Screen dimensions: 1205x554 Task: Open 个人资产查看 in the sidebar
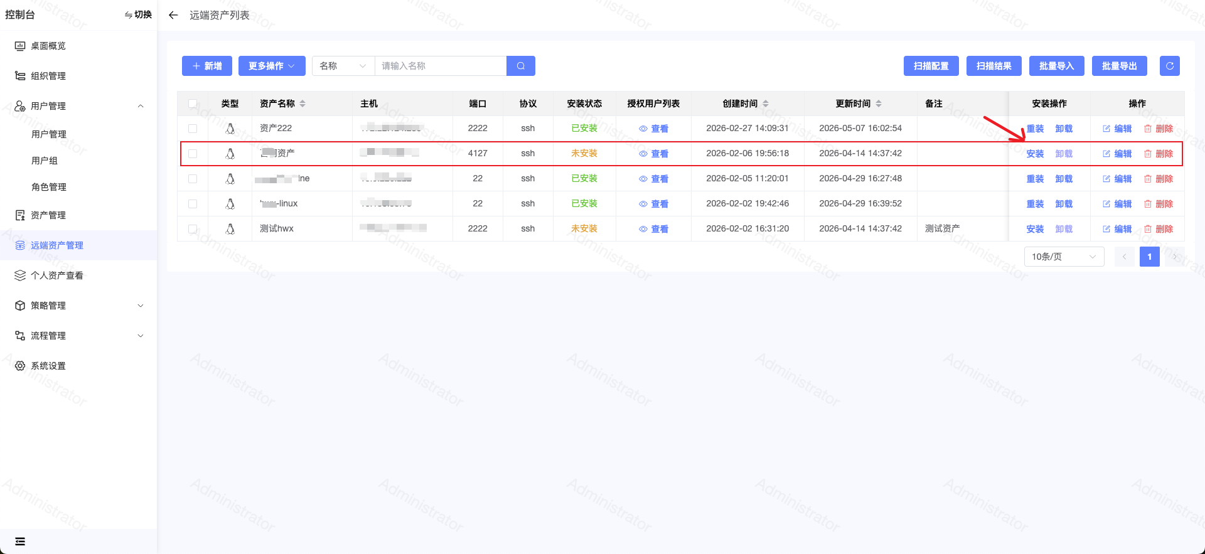pos(78,275)
